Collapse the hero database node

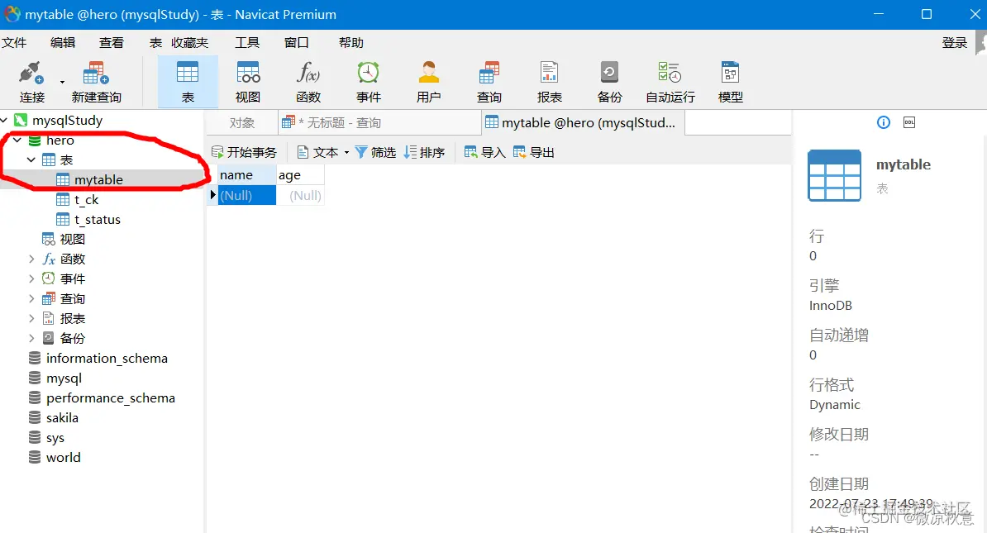(18, 140)
